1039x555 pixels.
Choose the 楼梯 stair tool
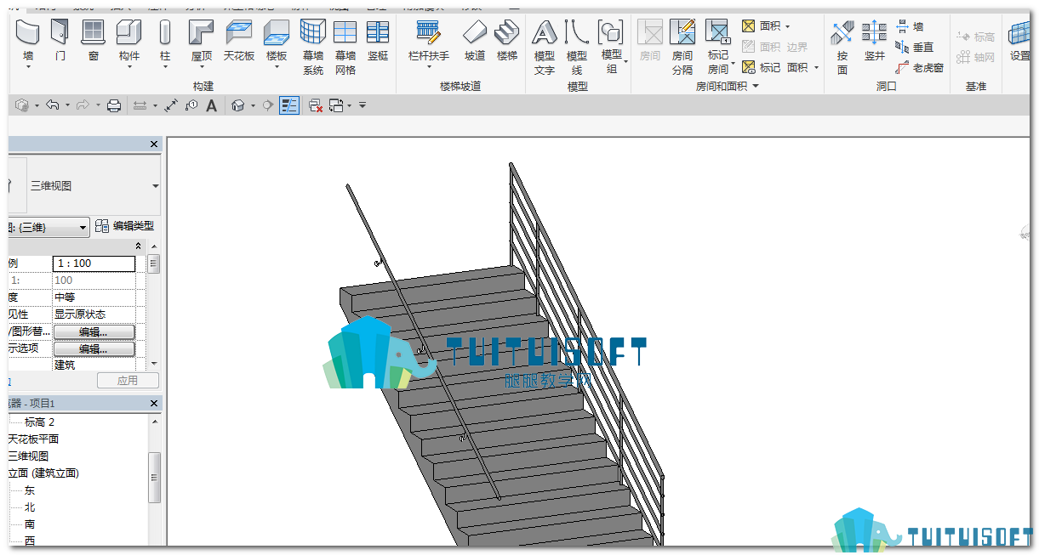point(507,41)
